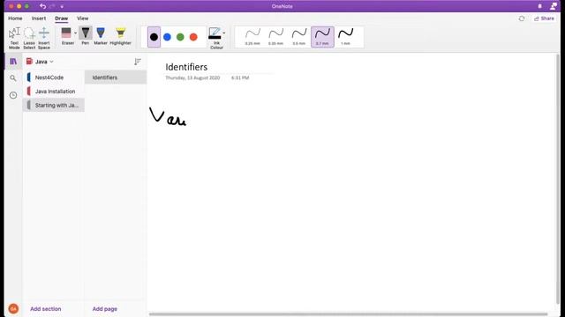Toggle the notebooks navigation pane icon

pos(13,62)
